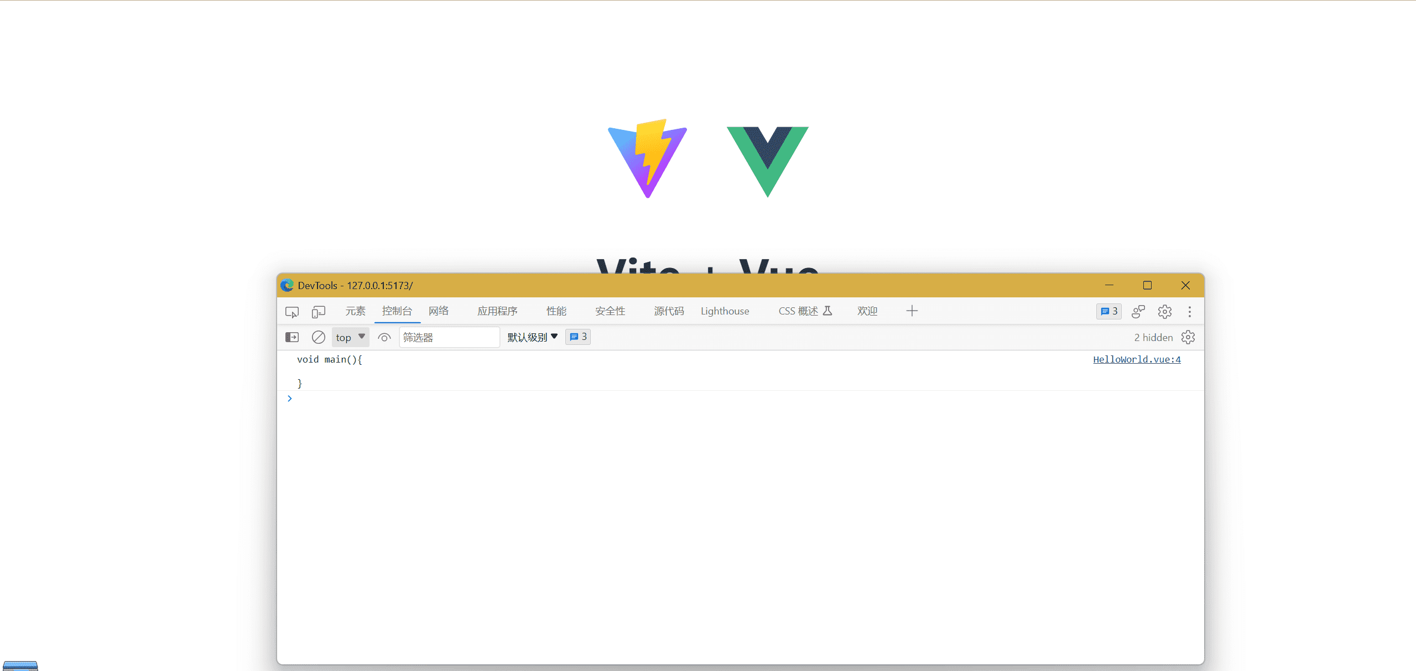The width and height of the screenshot is (1416, 671).
Task: Open the HelloWorld.vue:4 source link
Action: click(1137, 359)
